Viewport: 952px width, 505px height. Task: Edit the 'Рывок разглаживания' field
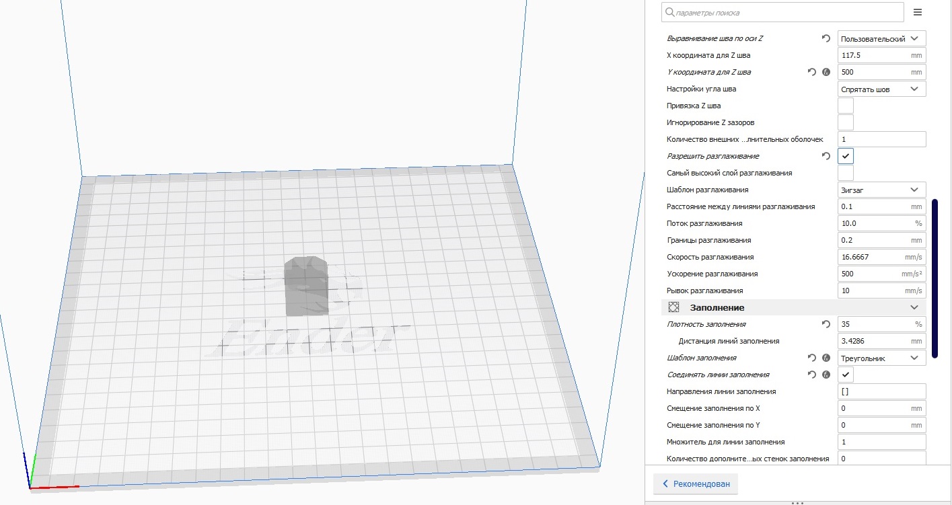pos(882,290)
